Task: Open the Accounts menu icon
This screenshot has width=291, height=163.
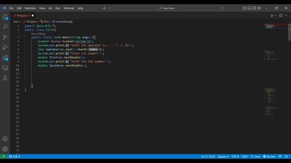Action: pyautogui.click(x=5, y=139)
